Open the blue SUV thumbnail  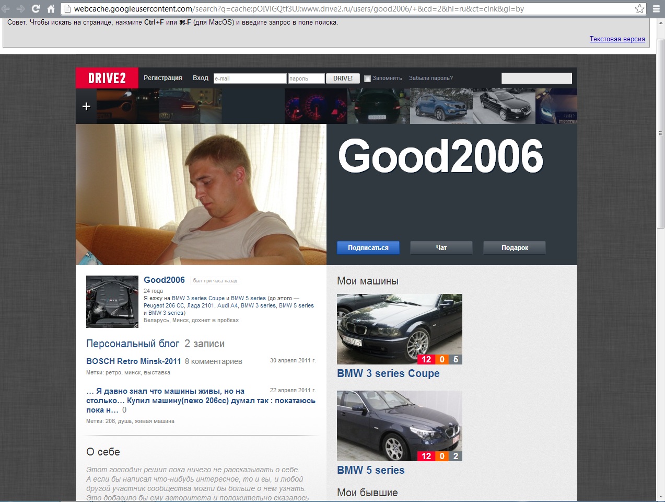441,106
